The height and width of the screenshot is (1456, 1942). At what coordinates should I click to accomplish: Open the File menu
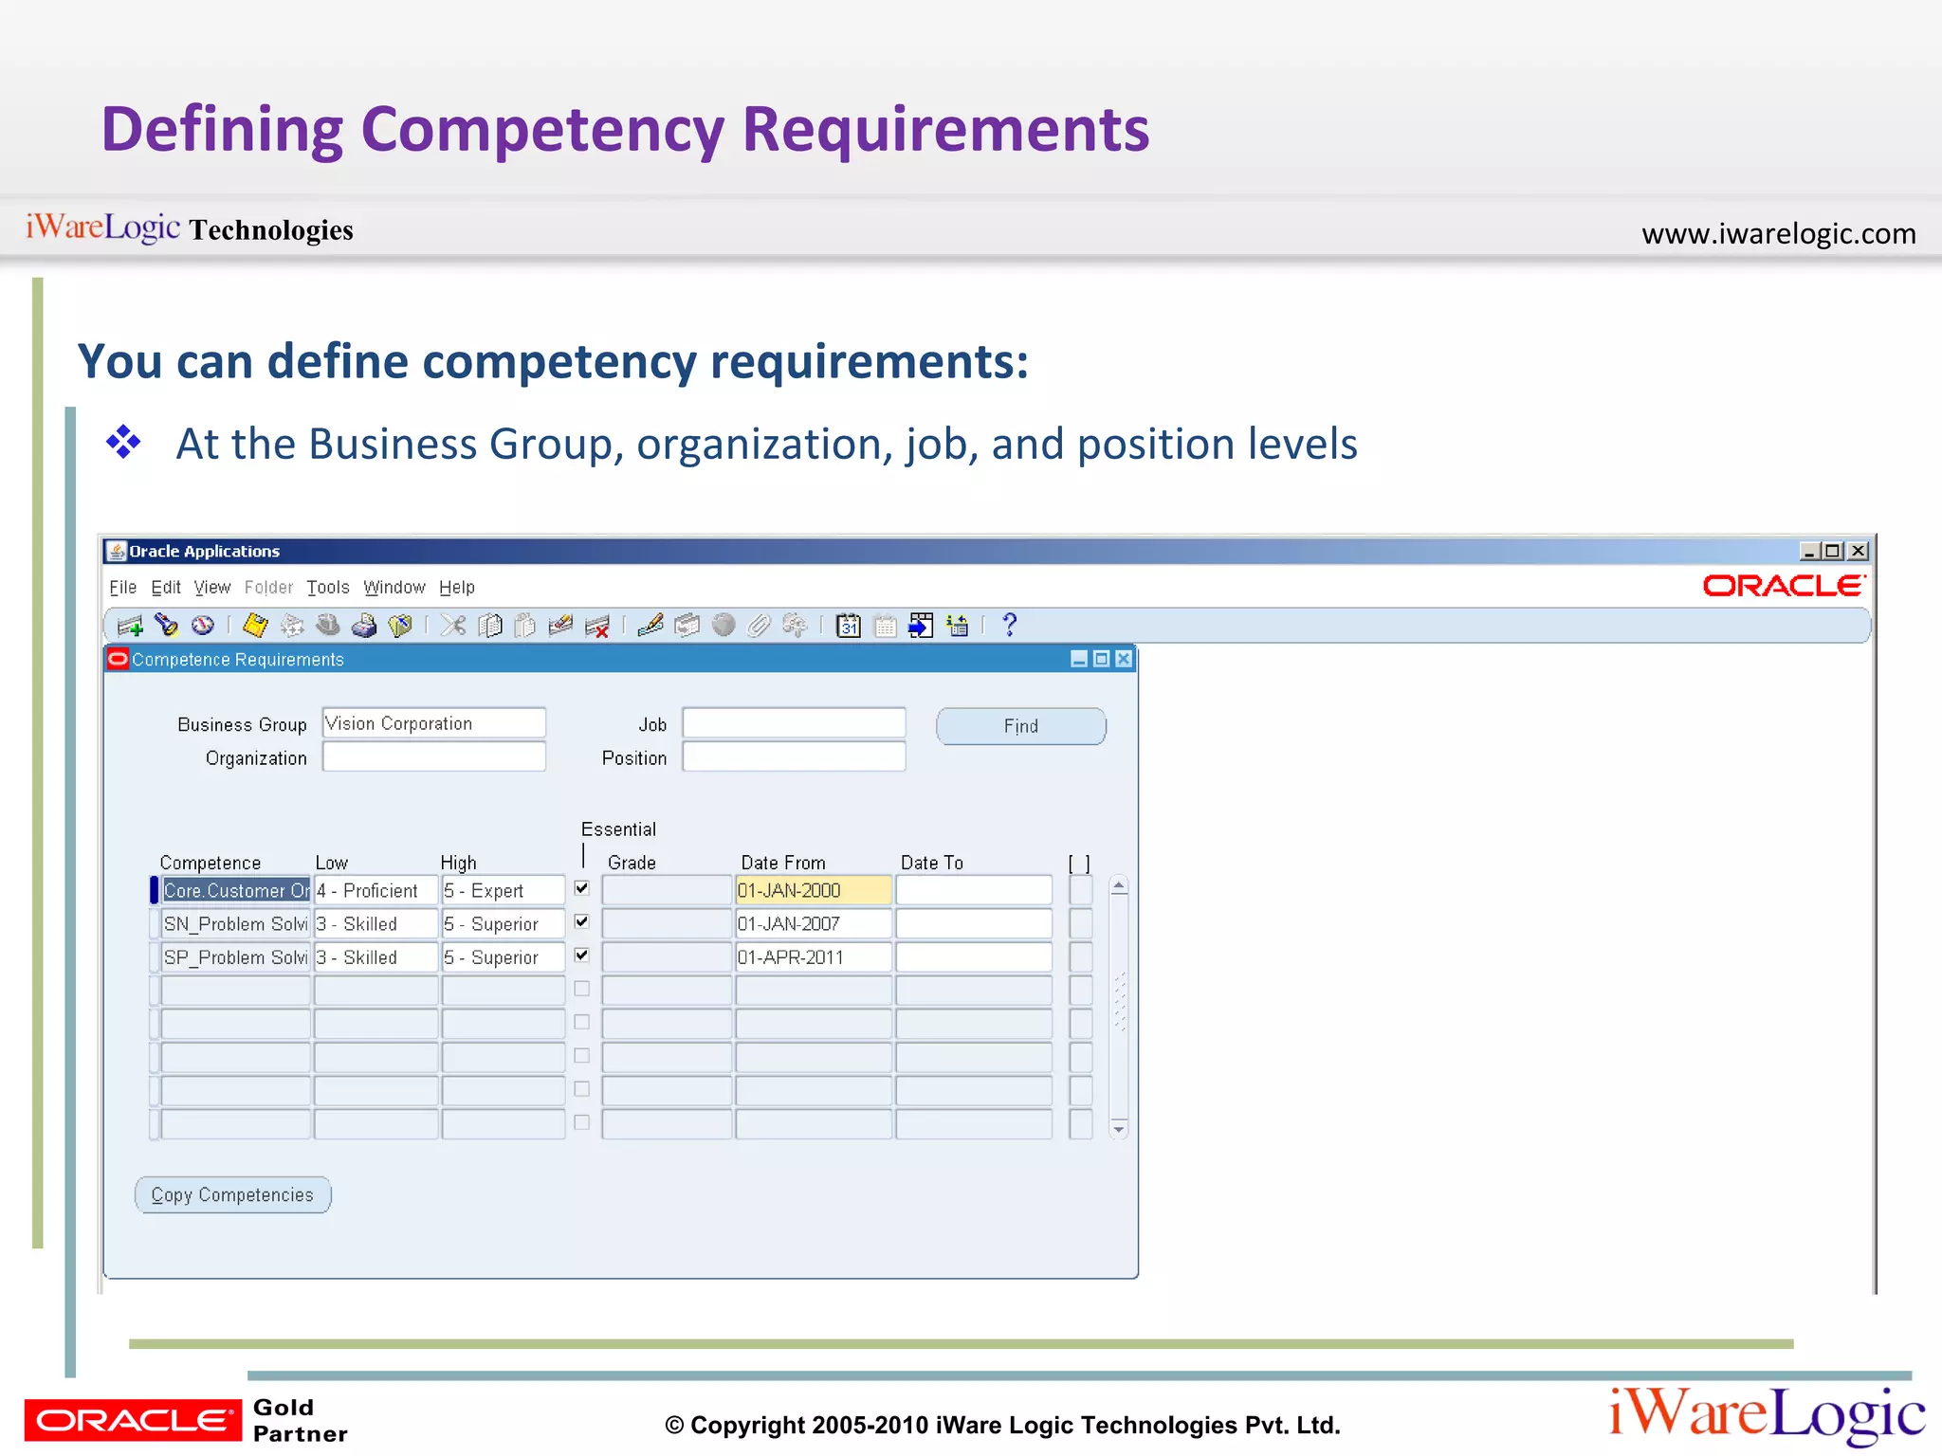(x=123, y=588)
